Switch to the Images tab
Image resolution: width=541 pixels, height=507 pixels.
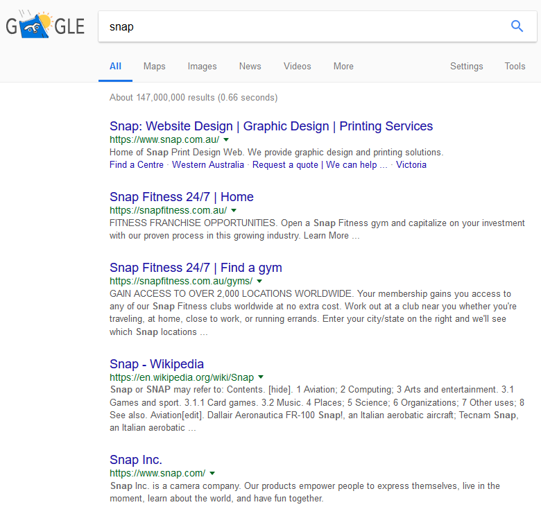(x=203, y=67)
